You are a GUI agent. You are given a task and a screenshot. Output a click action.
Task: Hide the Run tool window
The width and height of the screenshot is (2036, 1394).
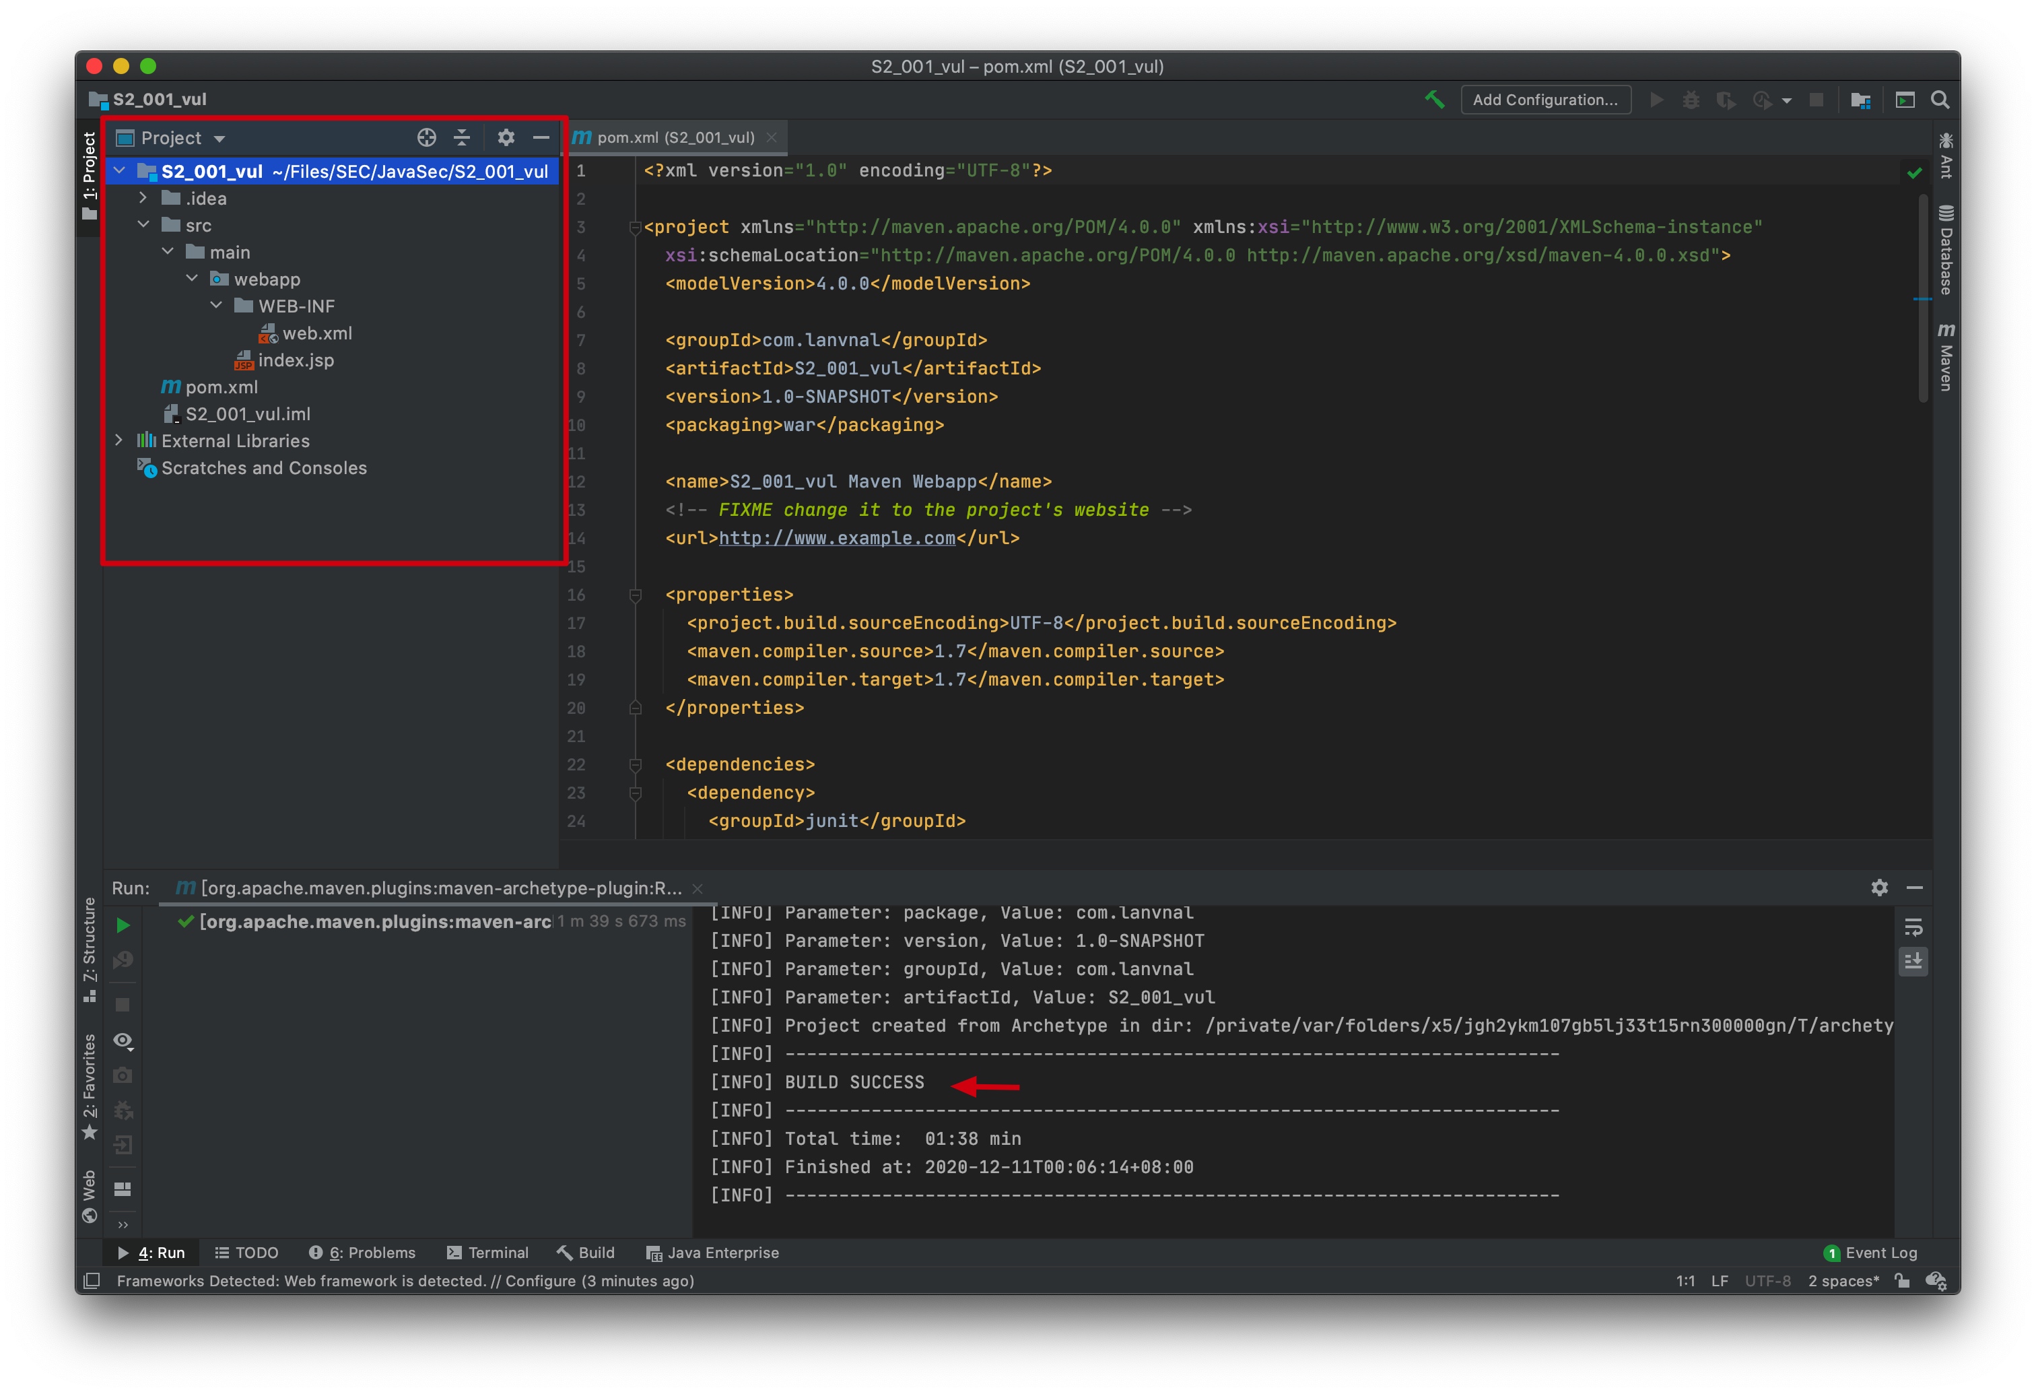(x=1915, y=888)
